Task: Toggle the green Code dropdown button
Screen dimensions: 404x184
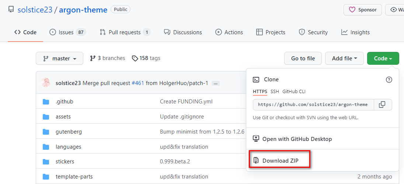Action: (383, 59)
